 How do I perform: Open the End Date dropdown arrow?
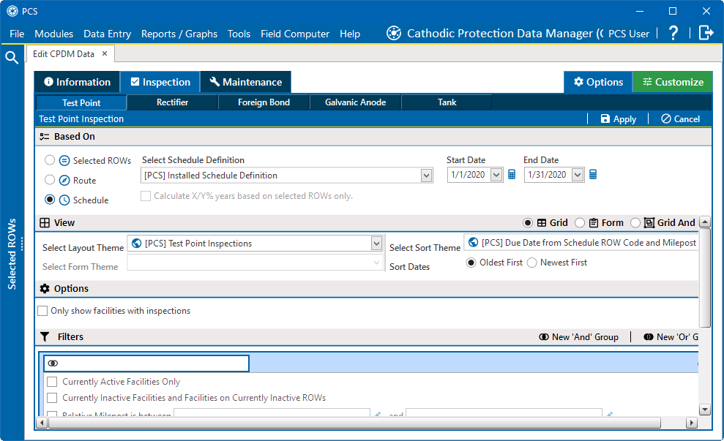[x=578, y=175]
